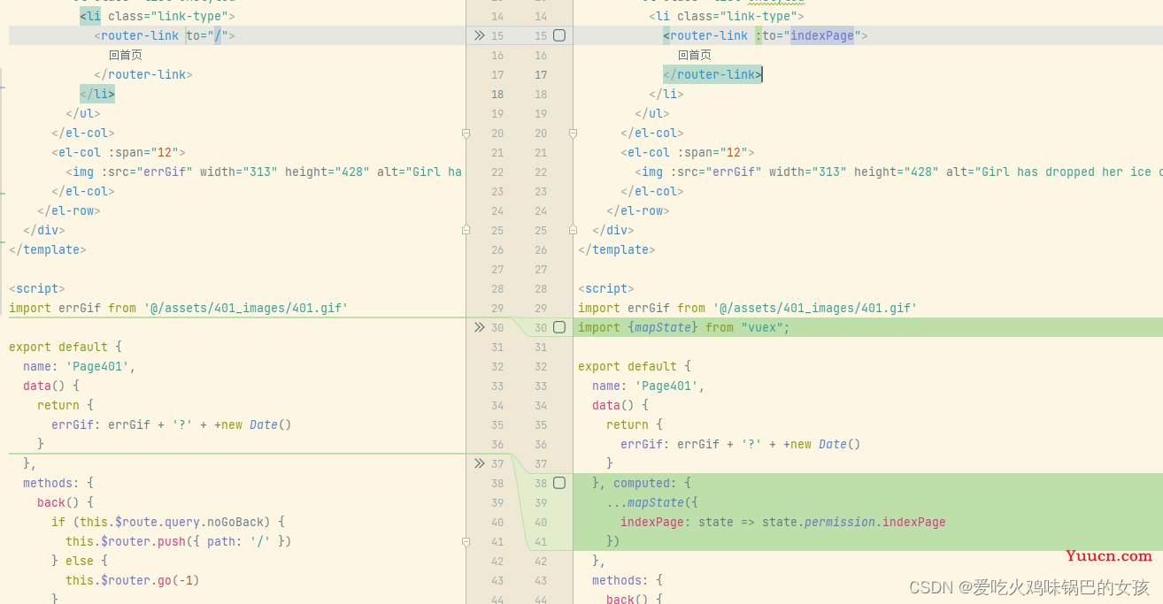Click the highlighted '</li>' tag in left pane
The width and height of the screenshot is (1163, 604).
[x=97, y=94]
